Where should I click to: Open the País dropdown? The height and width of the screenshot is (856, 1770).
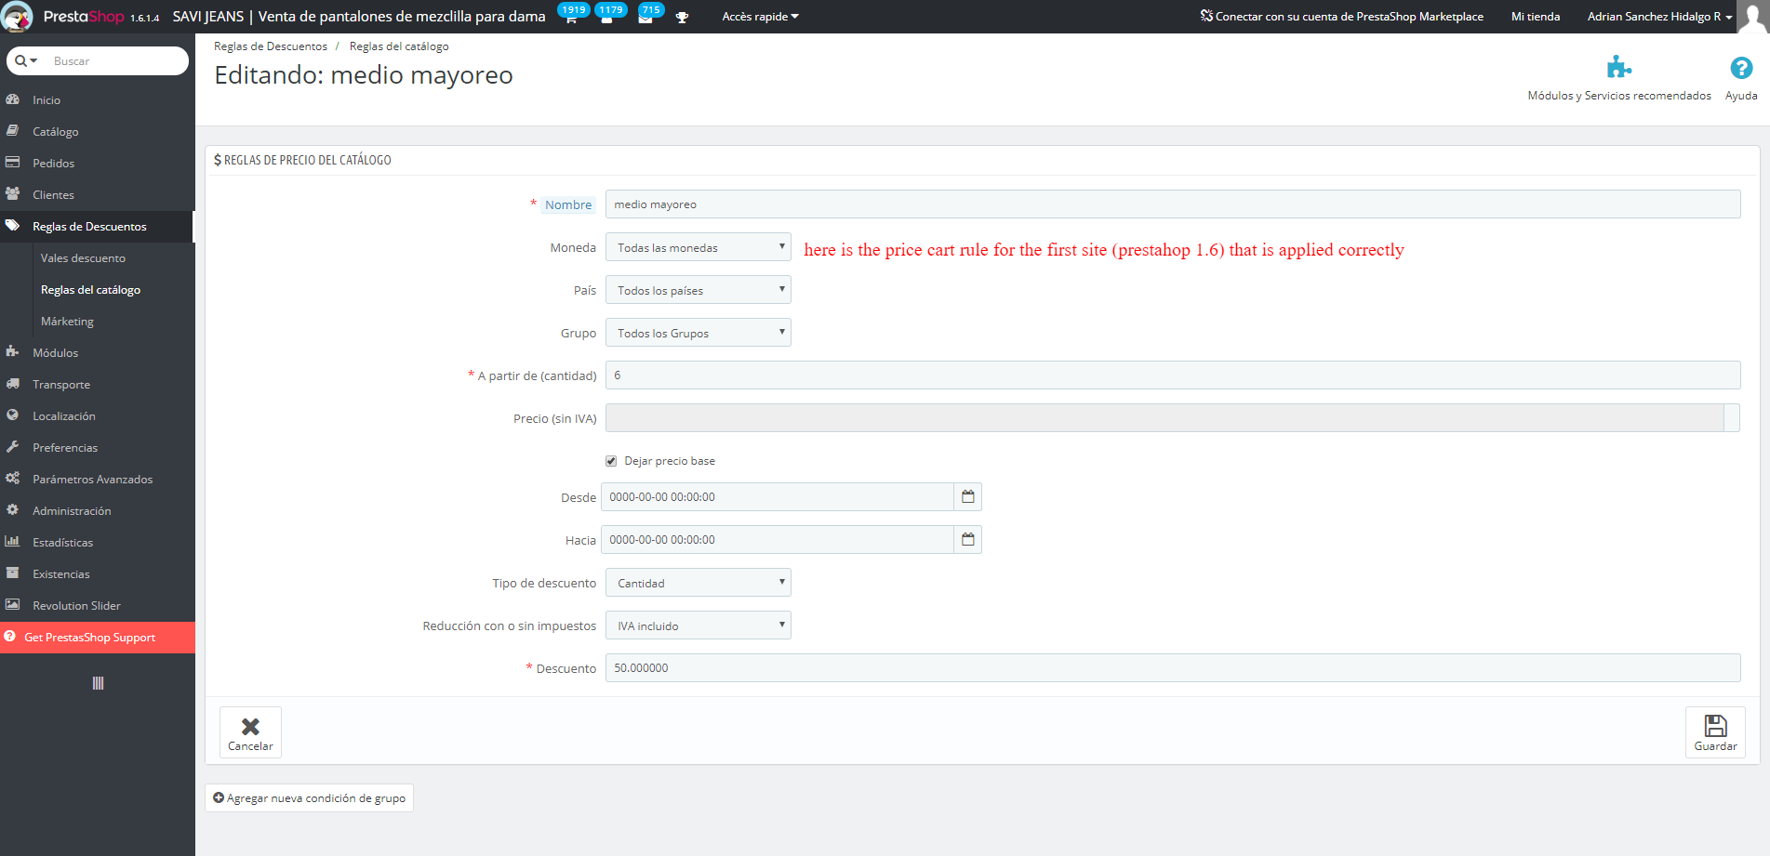[x=699, y=290]
